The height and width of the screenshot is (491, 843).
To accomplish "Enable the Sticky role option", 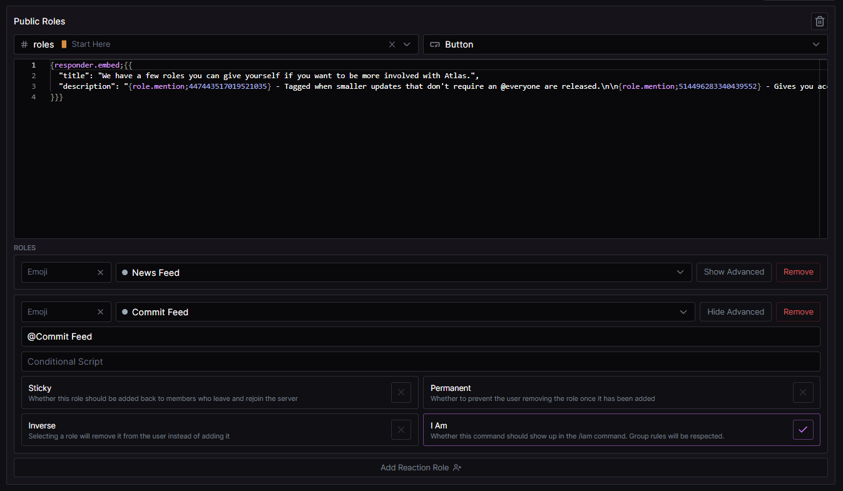I will click(x=401, y=393).
